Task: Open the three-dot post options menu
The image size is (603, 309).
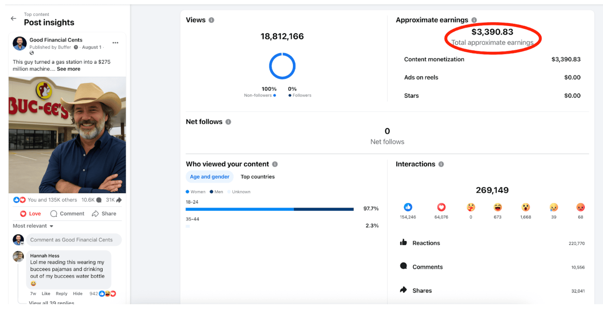Action: point(115,43)
